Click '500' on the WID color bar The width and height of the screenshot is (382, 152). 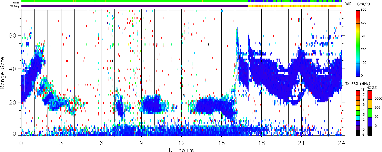(363, 10)
